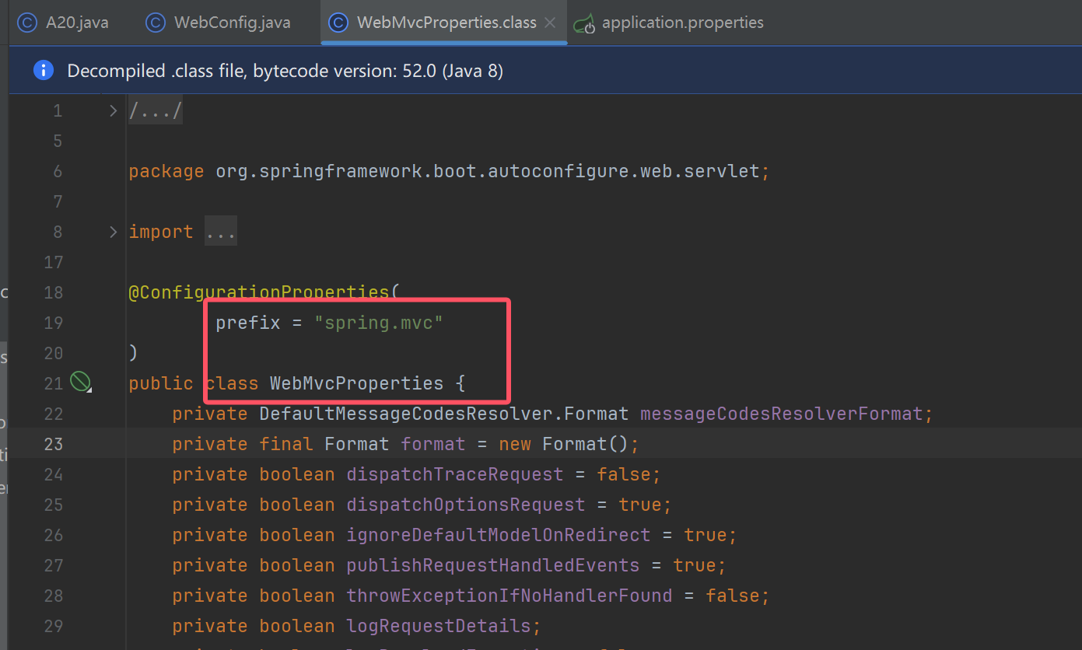
Task: Click the dispatchOptionsRequest field
Action: point(465,505)
